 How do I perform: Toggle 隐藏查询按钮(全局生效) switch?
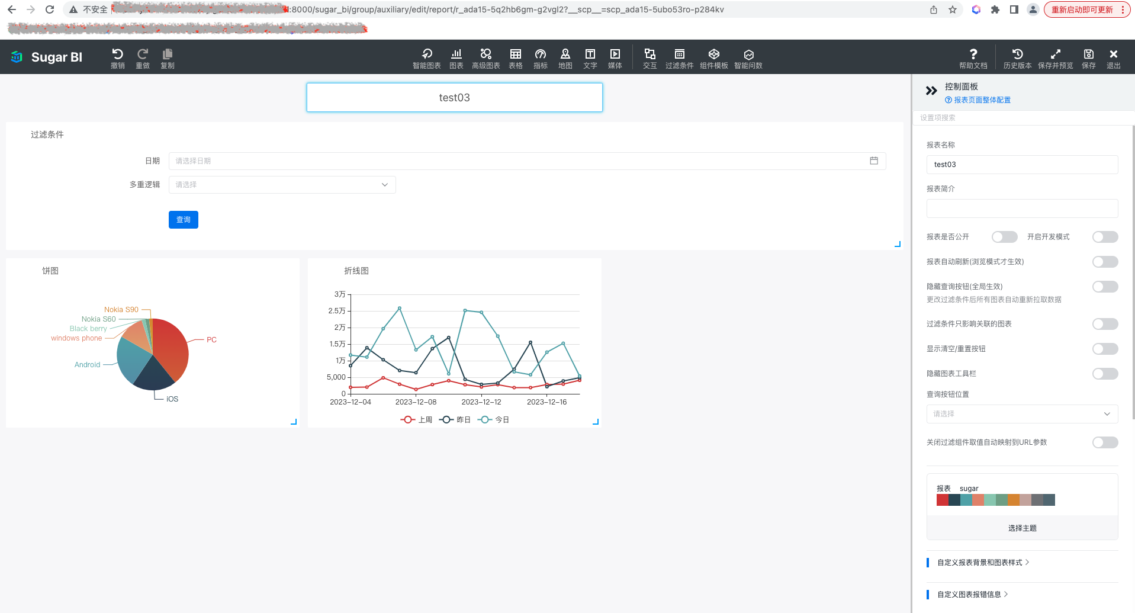click(1105, 287)
